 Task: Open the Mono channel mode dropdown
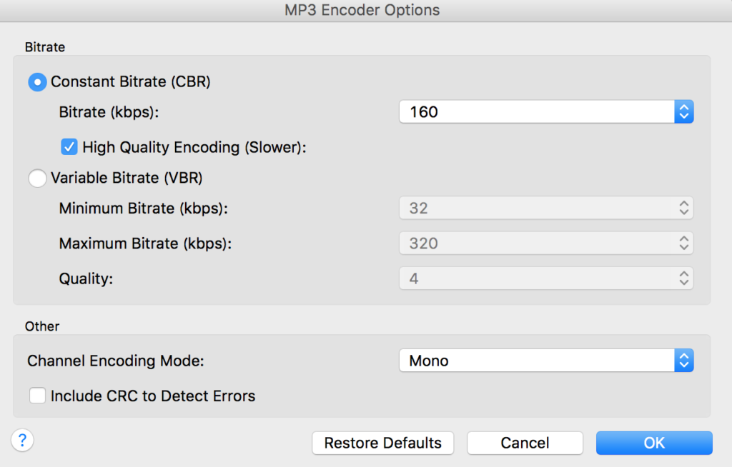pos(546,361)
